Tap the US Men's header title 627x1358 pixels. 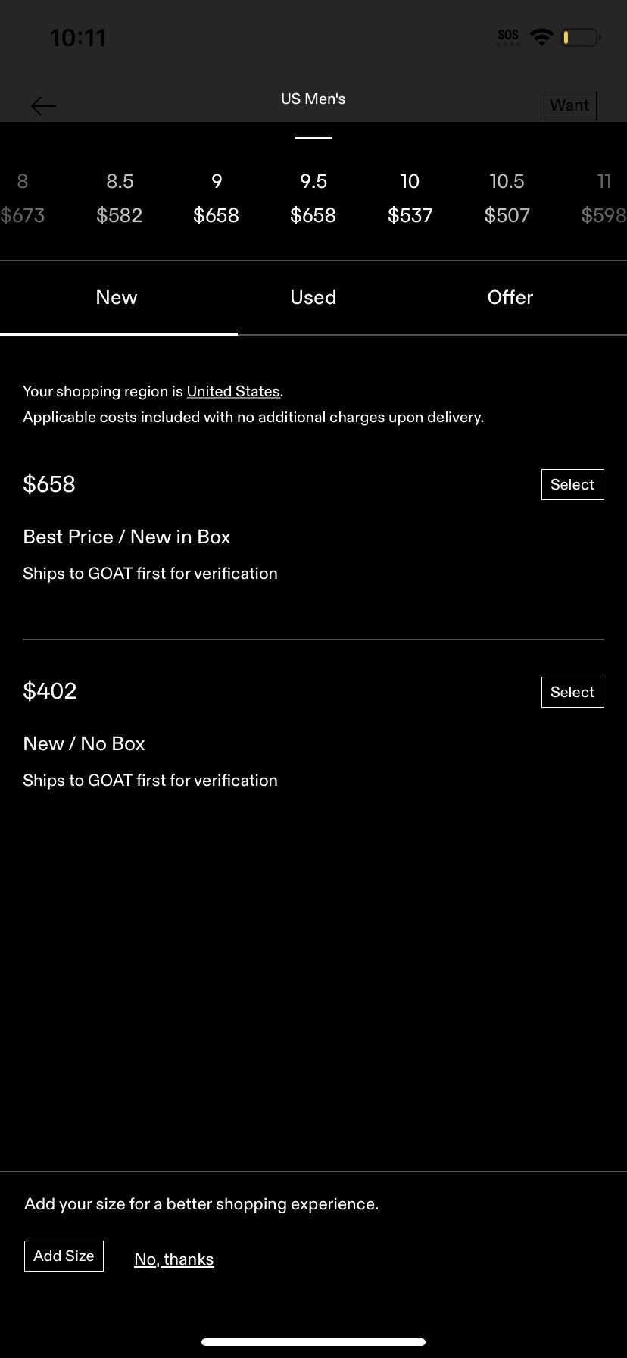[x=313, y=99]
